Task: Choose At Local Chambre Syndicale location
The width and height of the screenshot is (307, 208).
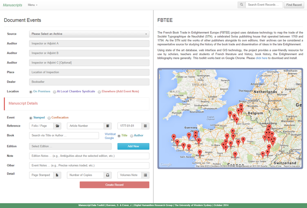Action: [55, 92]
